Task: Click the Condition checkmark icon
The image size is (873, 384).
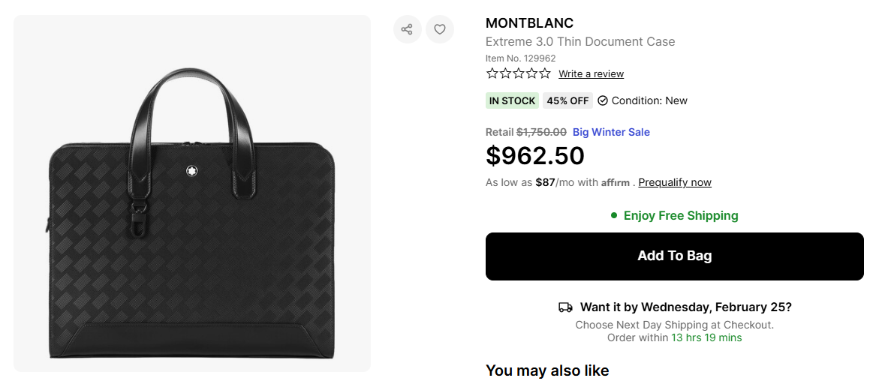Action: (x=603, y=100)
